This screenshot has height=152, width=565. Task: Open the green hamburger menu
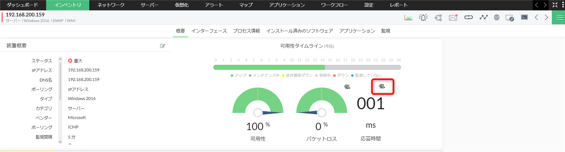coord(558,17)
